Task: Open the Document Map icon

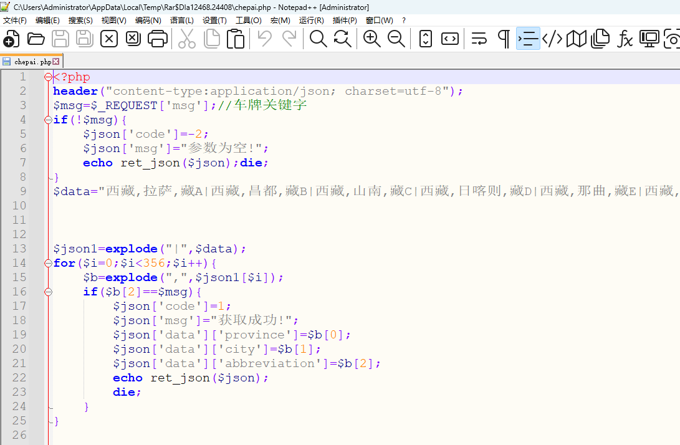Action: [577, 39]
